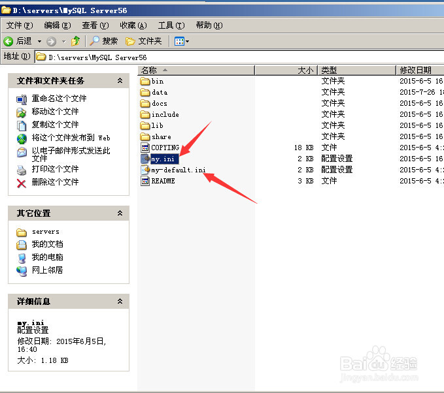Select the COPYING file icon
Image resolution: width=444 pixels, height=393 pixels.
(x=145, y=148)
